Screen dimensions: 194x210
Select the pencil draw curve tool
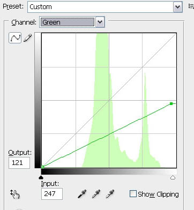click(x=28, y=38)
